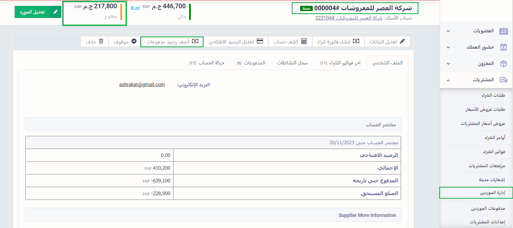The image size is (513, 228).
Task: Click the calculator icon beside كشف حساب
Action: point(304,41)
